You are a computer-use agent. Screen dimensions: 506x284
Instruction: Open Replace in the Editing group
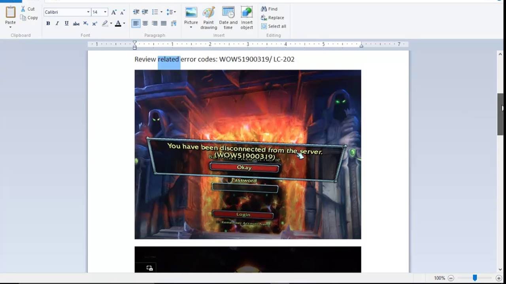(x=272, y=18)
